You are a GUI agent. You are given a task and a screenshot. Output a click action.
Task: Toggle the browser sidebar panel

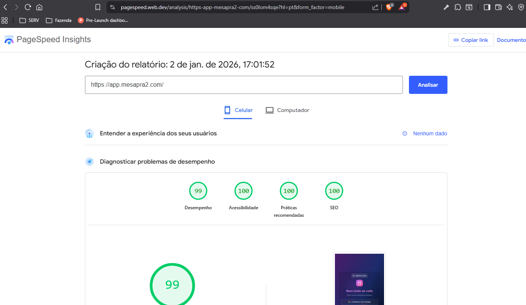tap(487, 7)
